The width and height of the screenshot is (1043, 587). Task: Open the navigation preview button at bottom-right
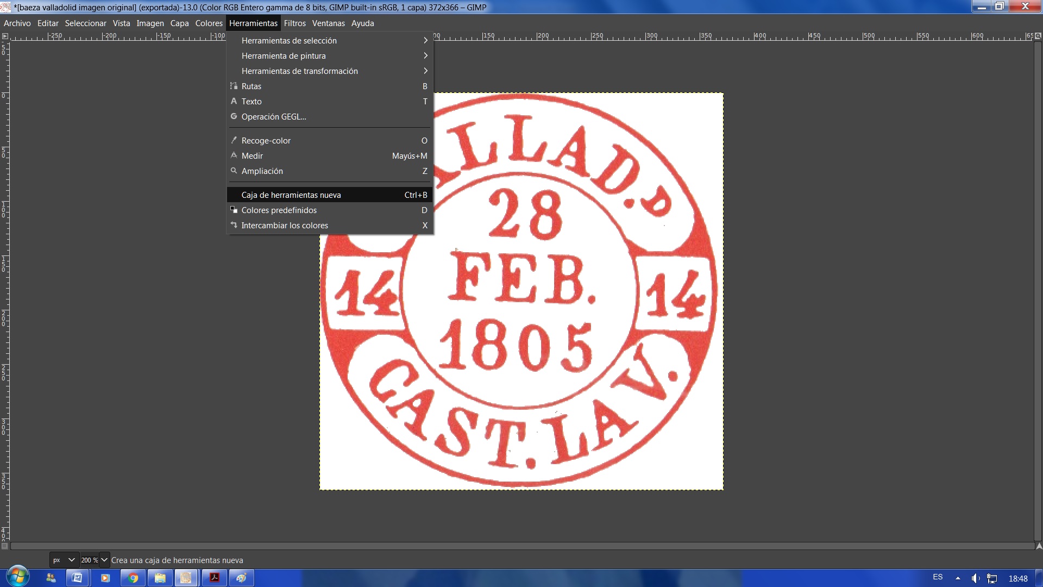point(1039,546)
